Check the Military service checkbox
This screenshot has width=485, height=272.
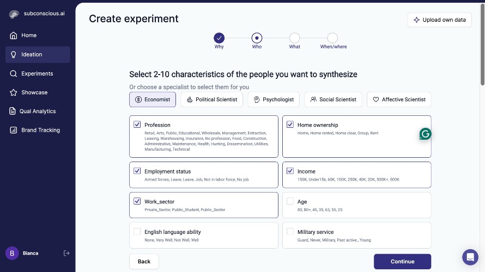click(x=290, y=232)
